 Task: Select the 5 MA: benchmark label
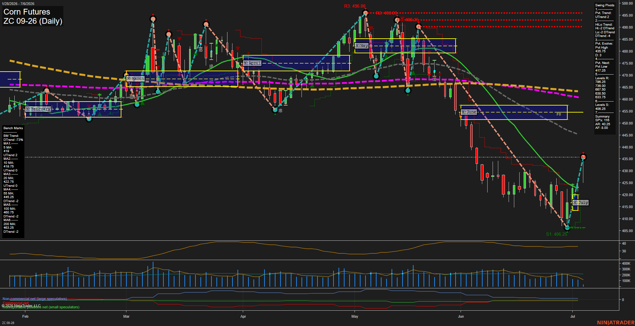[8, 148]
